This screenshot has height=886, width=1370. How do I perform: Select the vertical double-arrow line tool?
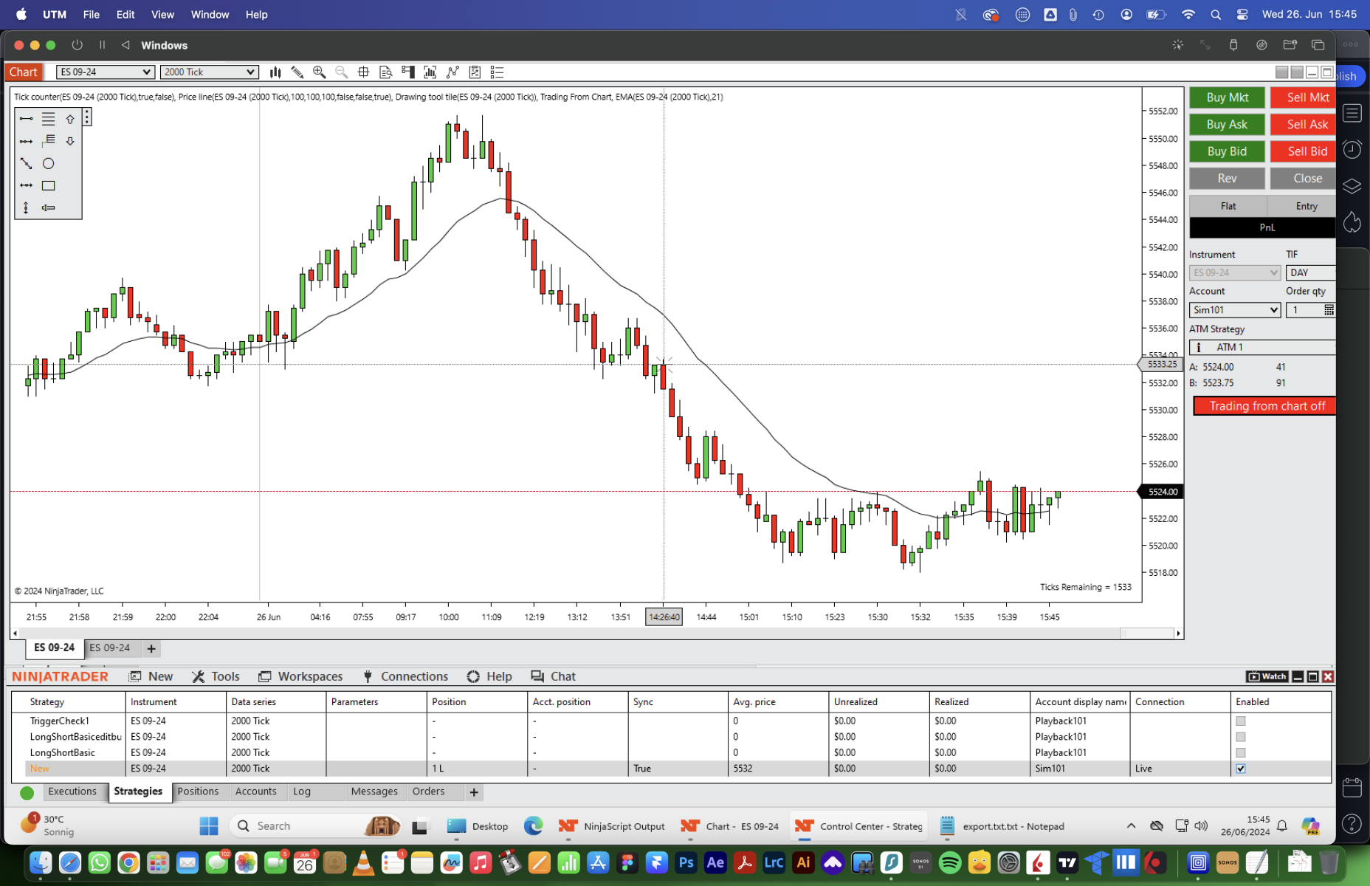[27, 207]
